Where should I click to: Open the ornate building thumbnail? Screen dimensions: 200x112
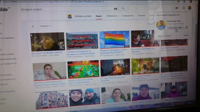coord(52,100)
